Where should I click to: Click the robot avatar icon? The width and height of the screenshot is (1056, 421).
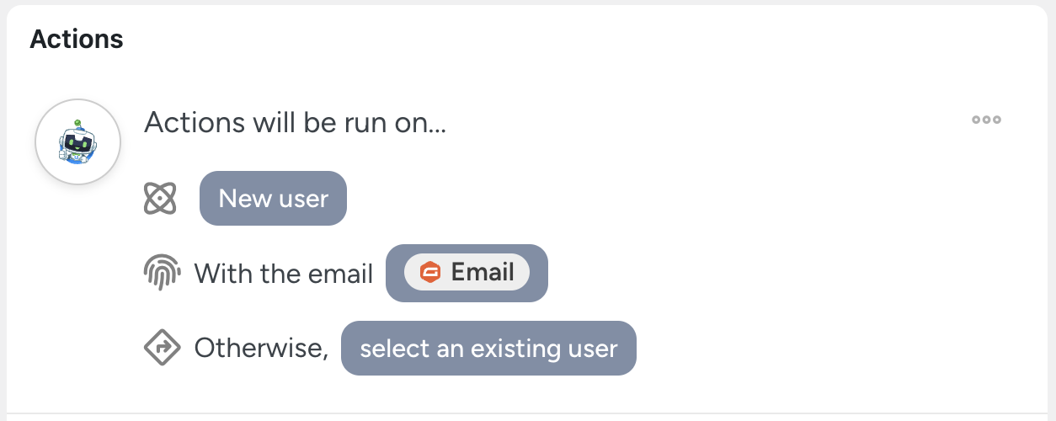pos(77,141)
